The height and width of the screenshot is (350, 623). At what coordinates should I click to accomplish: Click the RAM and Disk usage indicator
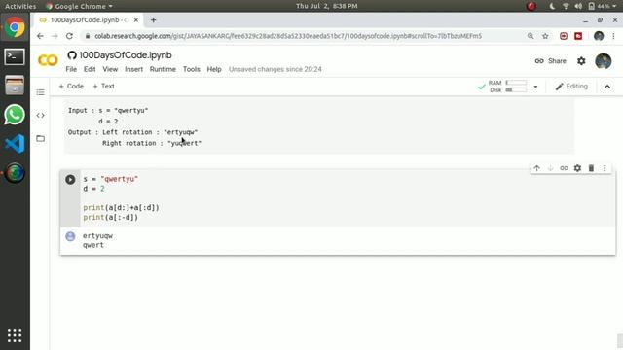point(507,87)
